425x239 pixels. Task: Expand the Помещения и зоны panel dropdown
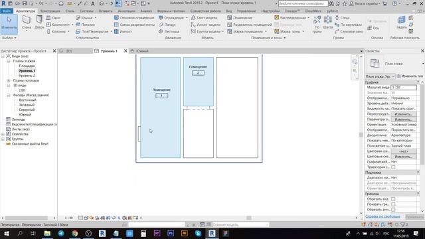click(x=268, y=38)
